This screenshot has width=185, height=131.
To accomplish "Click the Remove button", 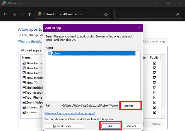I will pos(155,124).
